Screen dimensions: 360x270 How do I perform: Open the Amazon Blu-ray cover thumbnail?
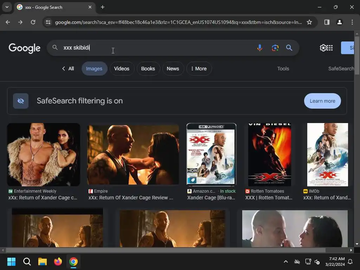click(x=211, y=155)
